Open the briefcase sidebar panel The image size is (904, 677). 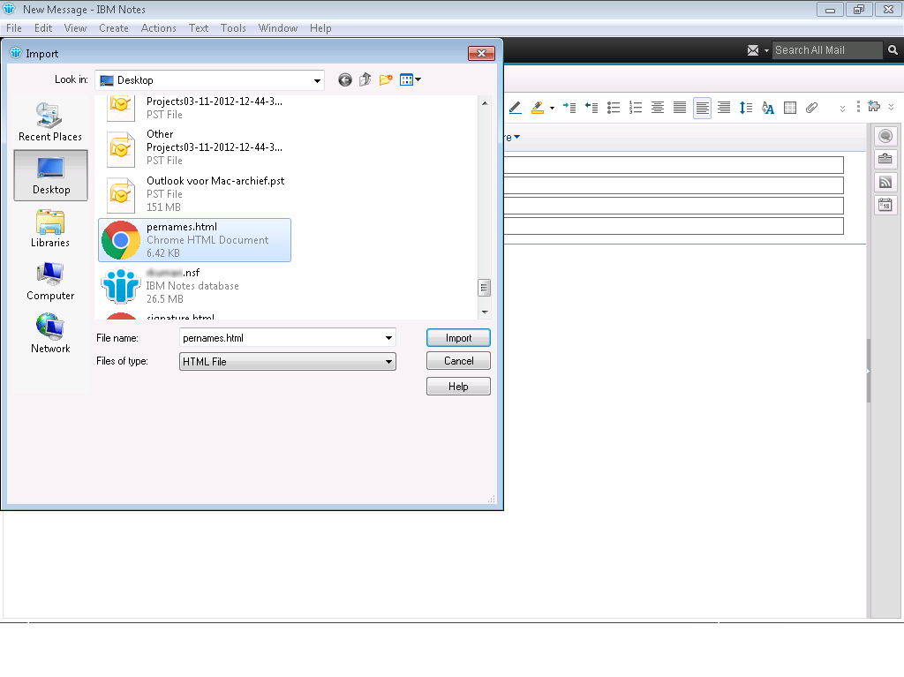point(885,159)
